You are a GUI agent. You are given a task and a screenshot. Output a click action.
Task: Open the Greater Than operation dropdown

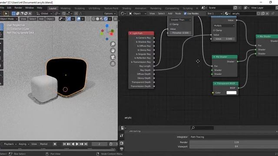[181, 20]
